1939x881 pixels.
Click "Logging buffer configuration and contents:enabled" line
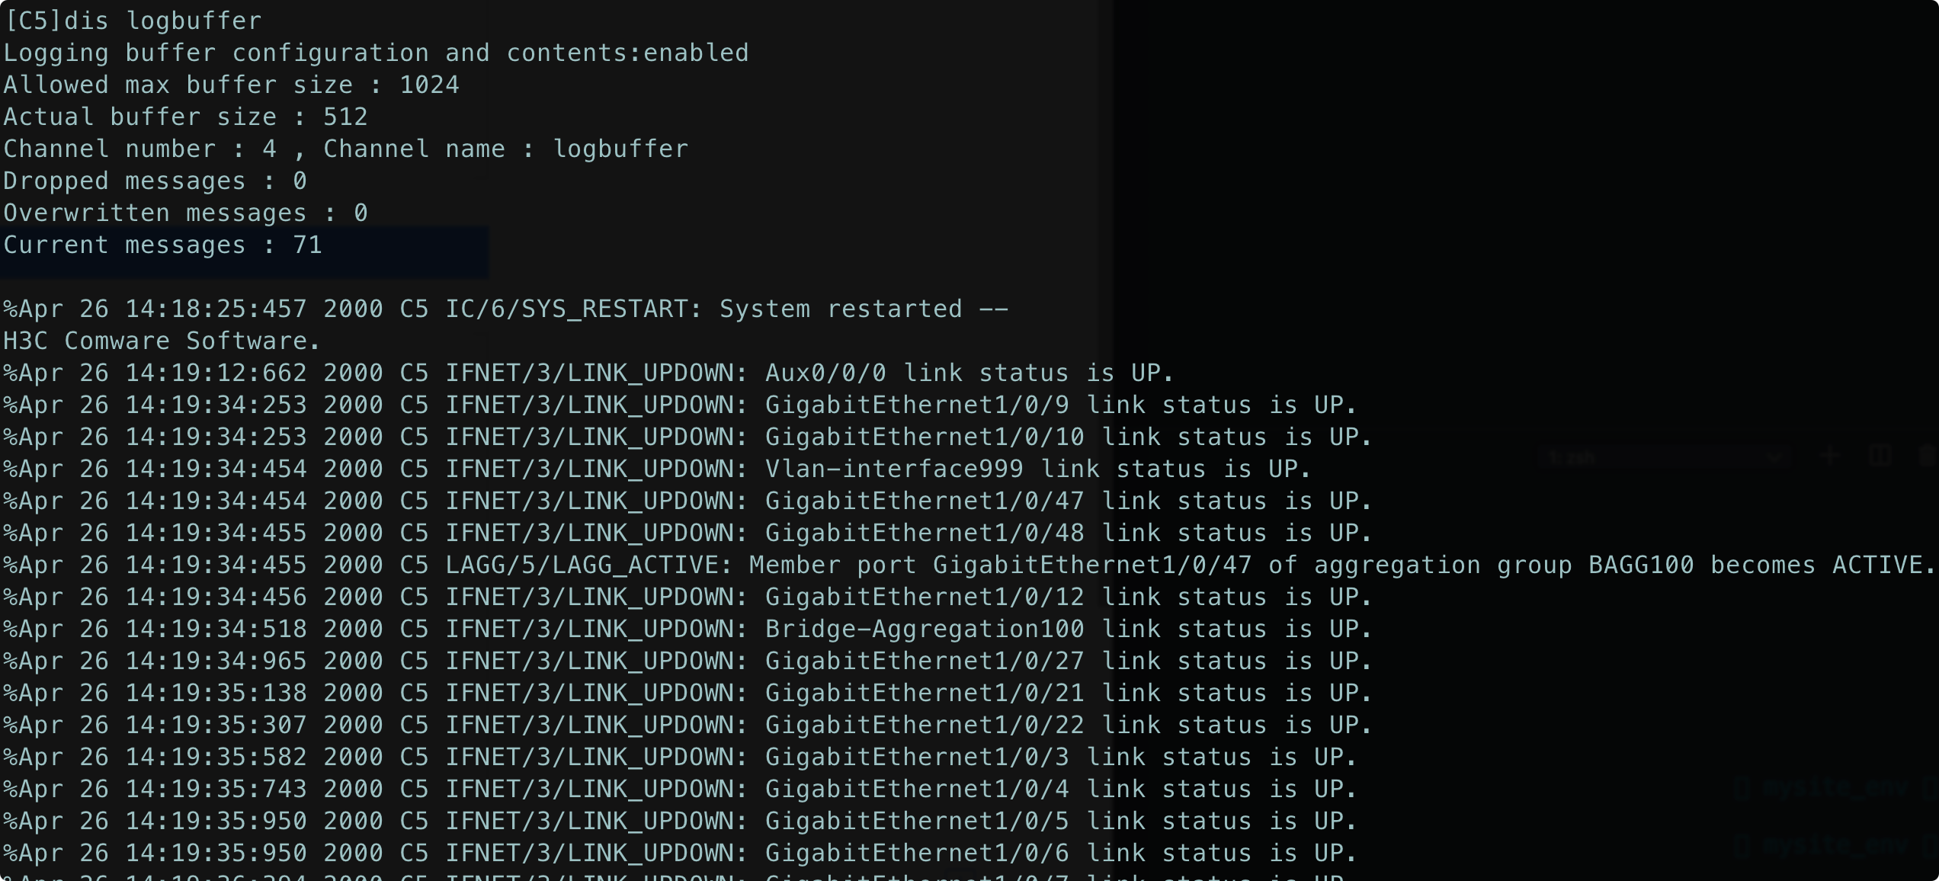tap(376, 53)
